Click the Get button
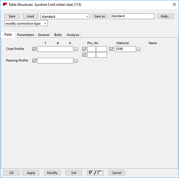The height and width of the screenshot is (178, 179). click(74, 173)
